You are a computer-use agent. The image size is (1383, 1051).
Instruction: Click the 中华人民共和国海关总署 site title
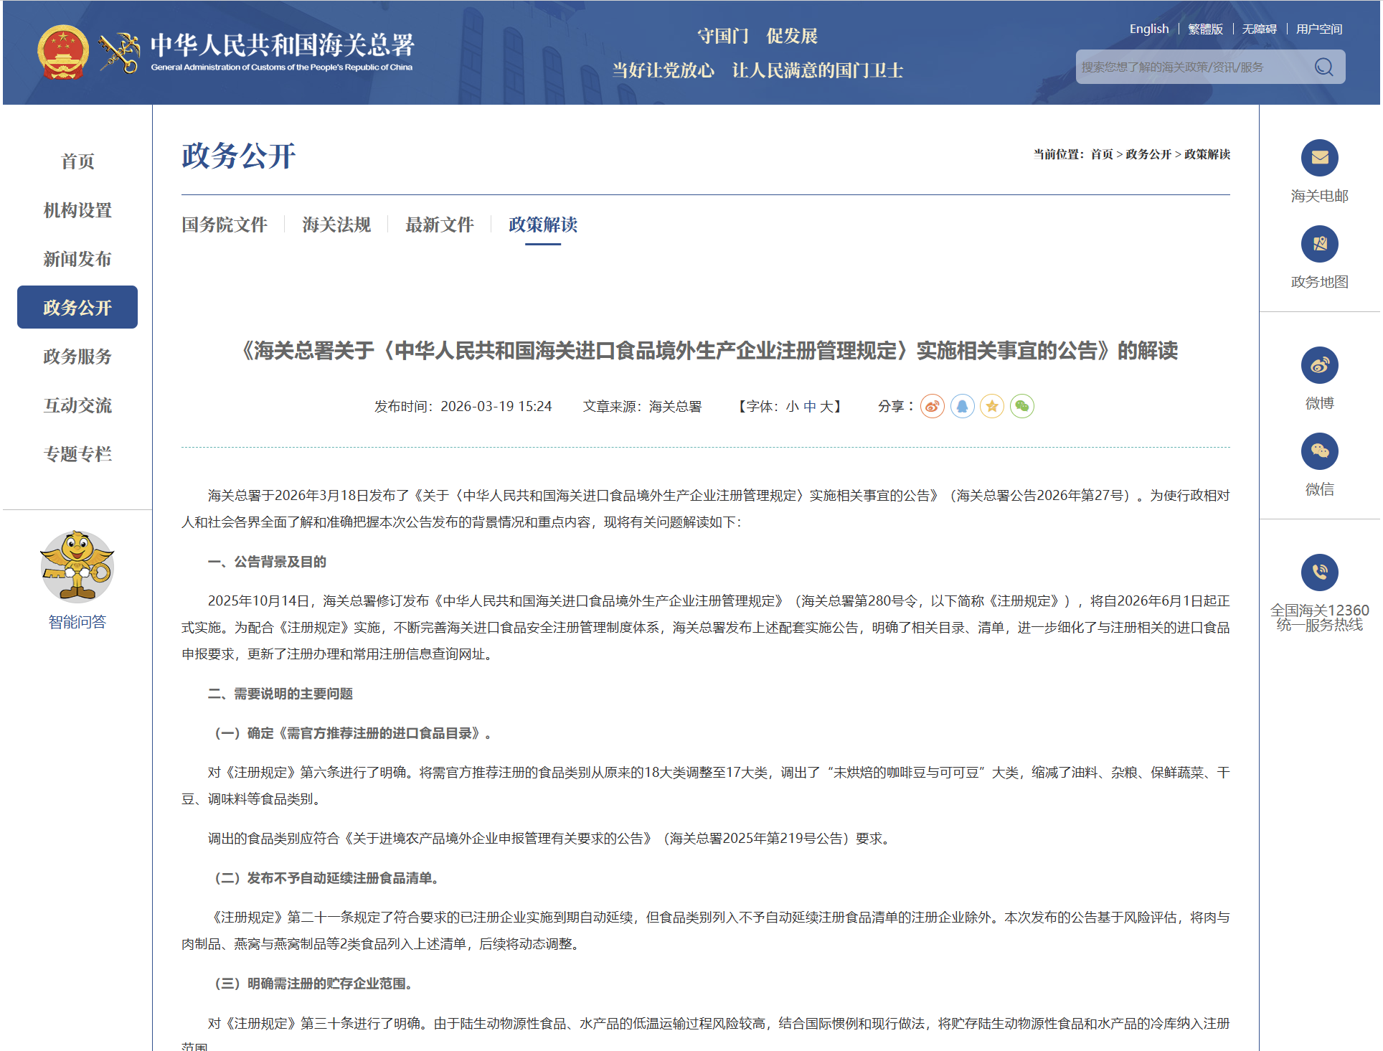[x=283, y=44]
